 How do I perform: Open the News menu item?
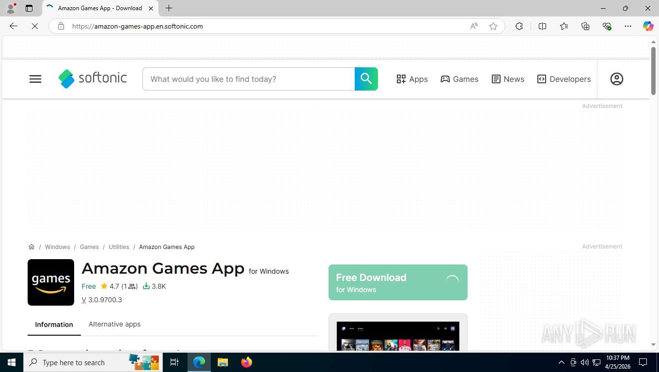coord(508,79)
